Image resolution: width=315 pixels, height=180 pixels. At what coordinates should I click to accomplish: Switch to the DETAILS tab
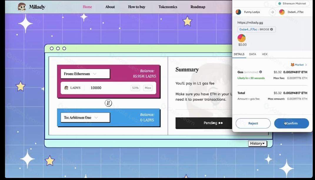[239, 54]
